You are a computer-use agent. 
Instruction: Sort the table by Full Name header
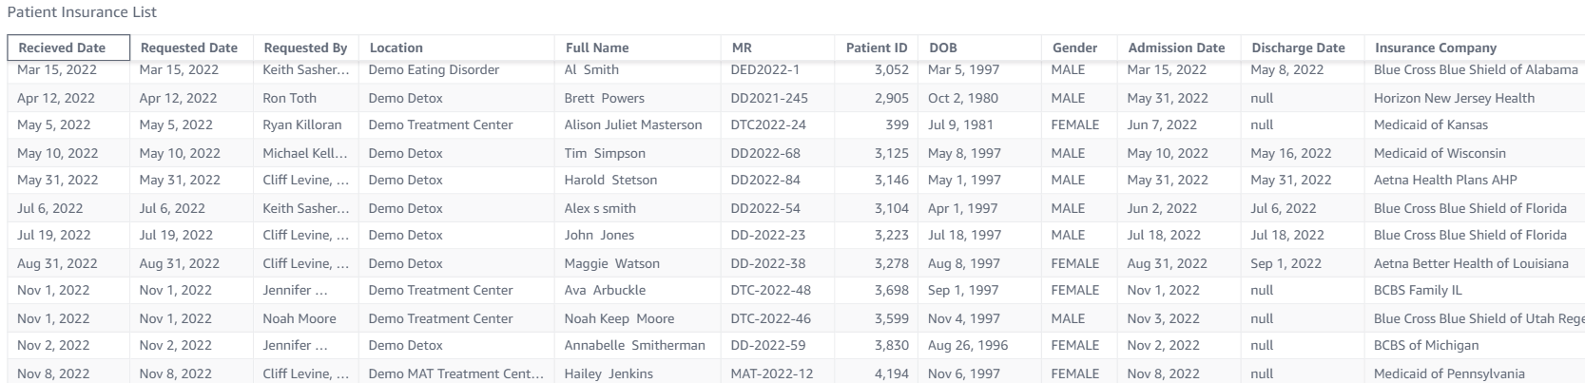[x=596, y=48]
